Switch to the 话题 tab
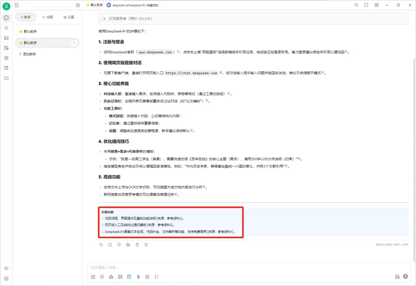This screenshot has width=416, height=286. click(x=47, y=17)
